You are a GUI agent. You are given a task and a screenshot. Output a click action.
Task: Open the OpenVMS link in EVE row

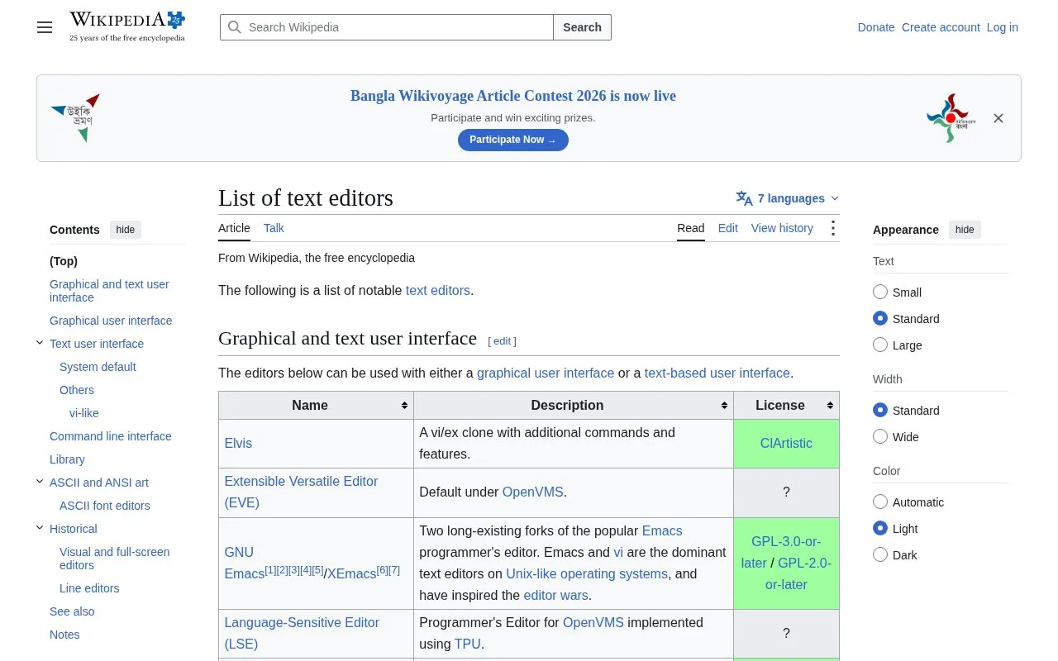(532, 492)
